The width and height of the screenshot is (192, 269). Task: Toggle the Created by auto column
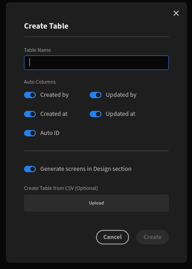coord(30,95)
